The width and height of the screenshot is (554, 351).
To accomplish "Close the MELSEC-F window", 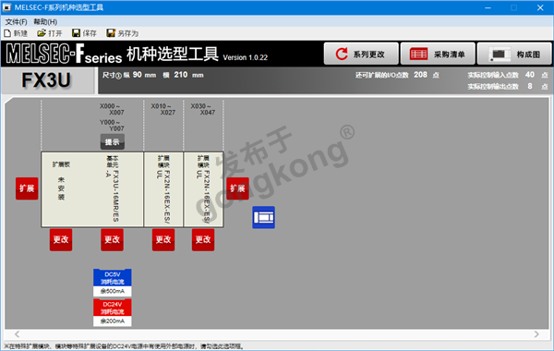I will [x=540, y=7].
